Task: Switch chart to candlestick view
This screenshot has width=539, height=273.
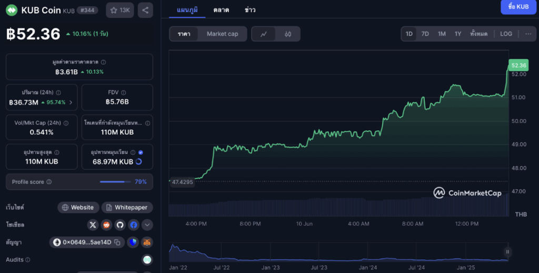Action: (x=288, y=34)
